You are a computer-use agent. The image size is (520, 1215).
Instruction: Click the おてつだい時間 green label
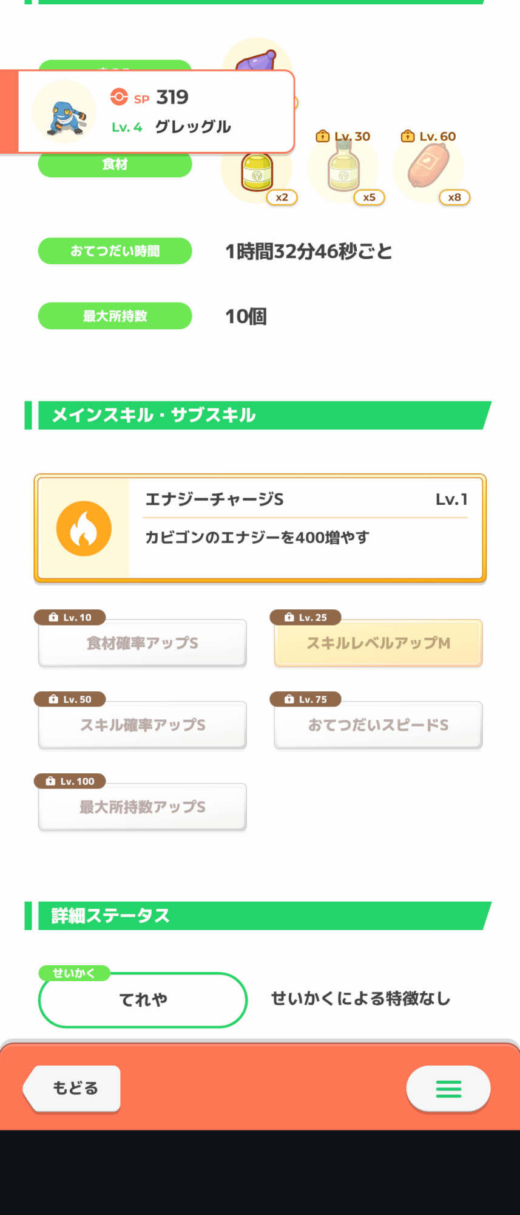pos(115,251)
